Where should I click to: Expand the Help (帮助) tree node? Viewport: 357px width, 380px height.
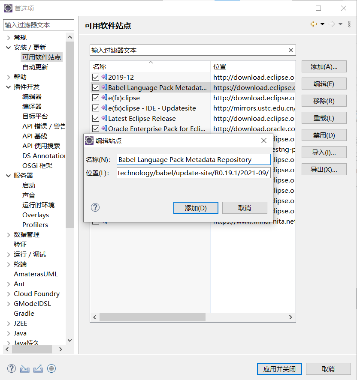click(9, 77)
